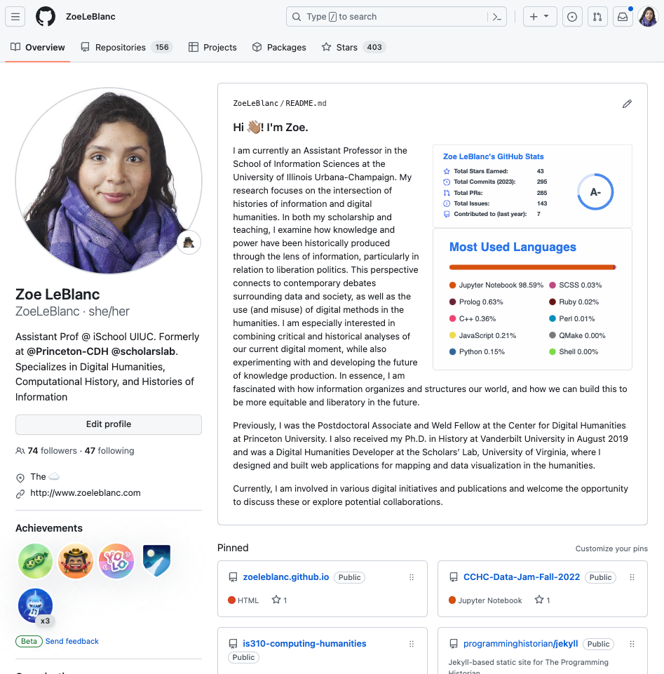Click Customize your pins link
This screenshot has height=674, width=664.
[611, 548]
